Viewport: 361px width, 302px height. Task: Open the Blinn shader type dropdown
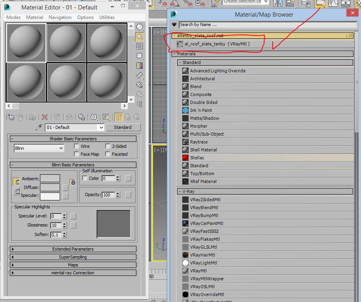[x=39, y=148]
